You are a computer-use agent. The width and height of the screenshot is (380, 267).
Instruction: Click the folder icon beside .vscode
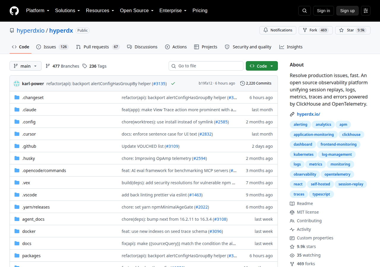(17, 195)
